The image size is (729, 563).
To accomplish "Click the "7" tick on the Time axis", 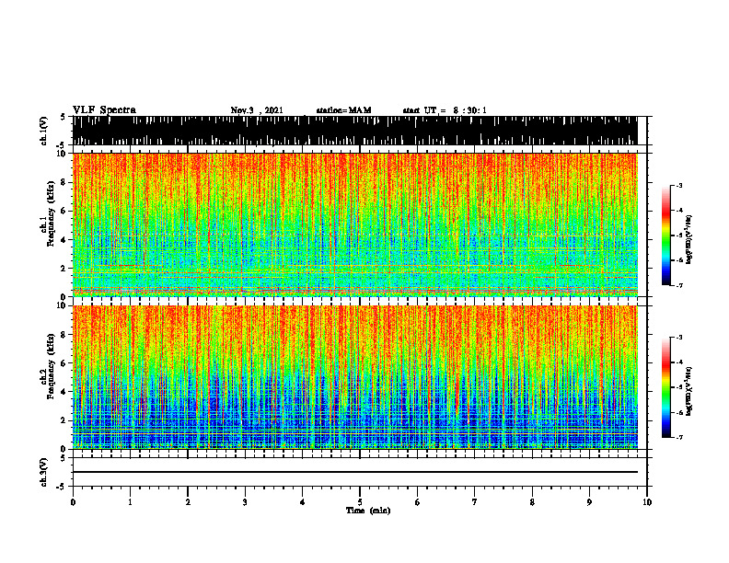I will click(475, 502).
